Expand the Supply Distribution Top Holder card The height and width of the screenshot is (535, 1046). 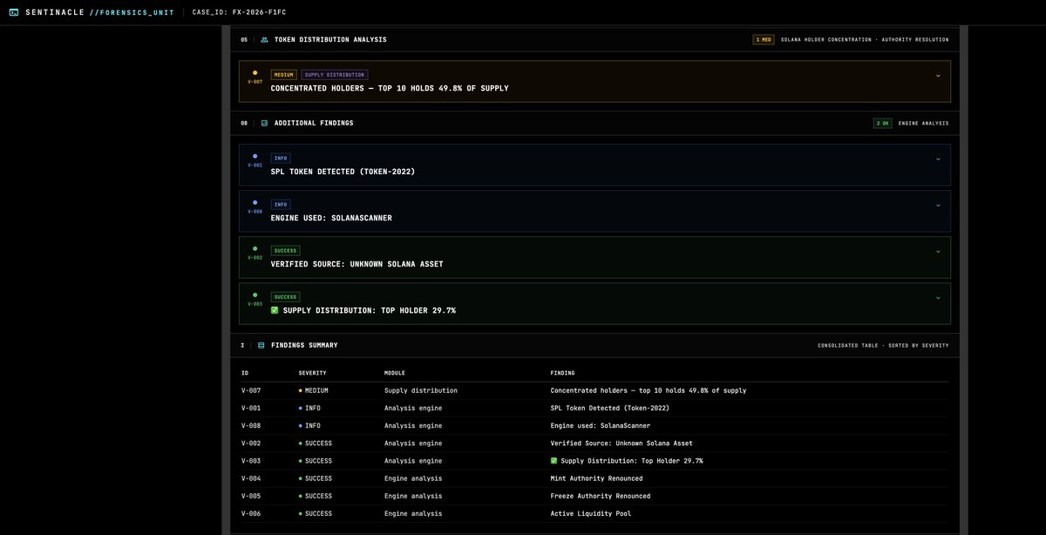point(938,298)
